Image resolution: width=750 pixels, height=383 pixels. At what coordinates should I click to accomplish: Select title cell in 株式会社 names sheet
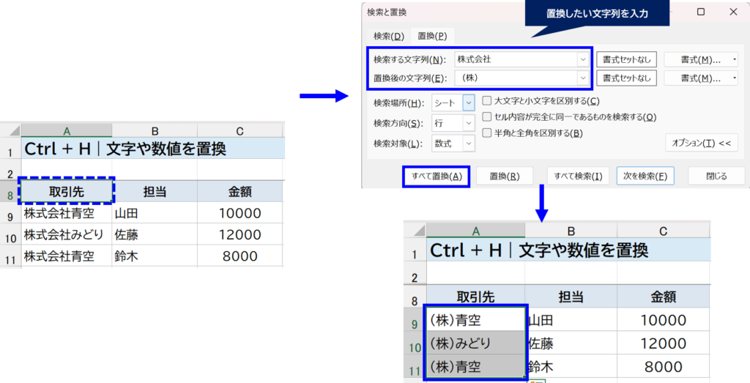click(x=153, y=149)
